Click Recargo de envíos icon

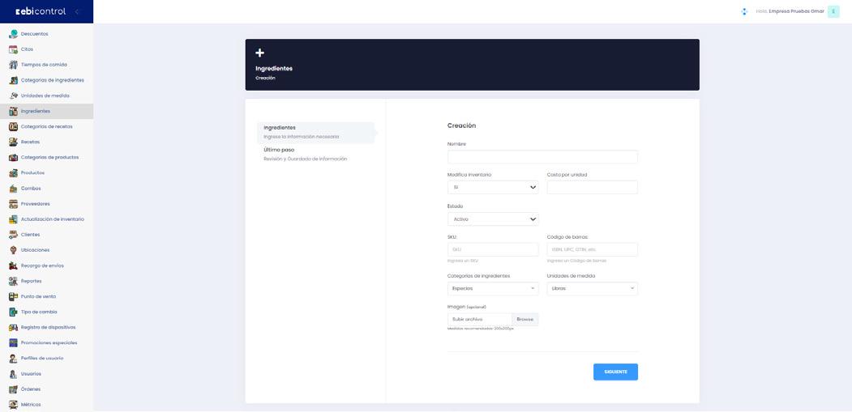coord(14,265)
